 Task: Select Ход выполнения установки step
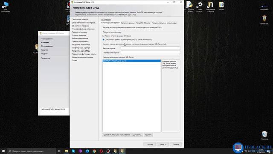click(82, 57)
